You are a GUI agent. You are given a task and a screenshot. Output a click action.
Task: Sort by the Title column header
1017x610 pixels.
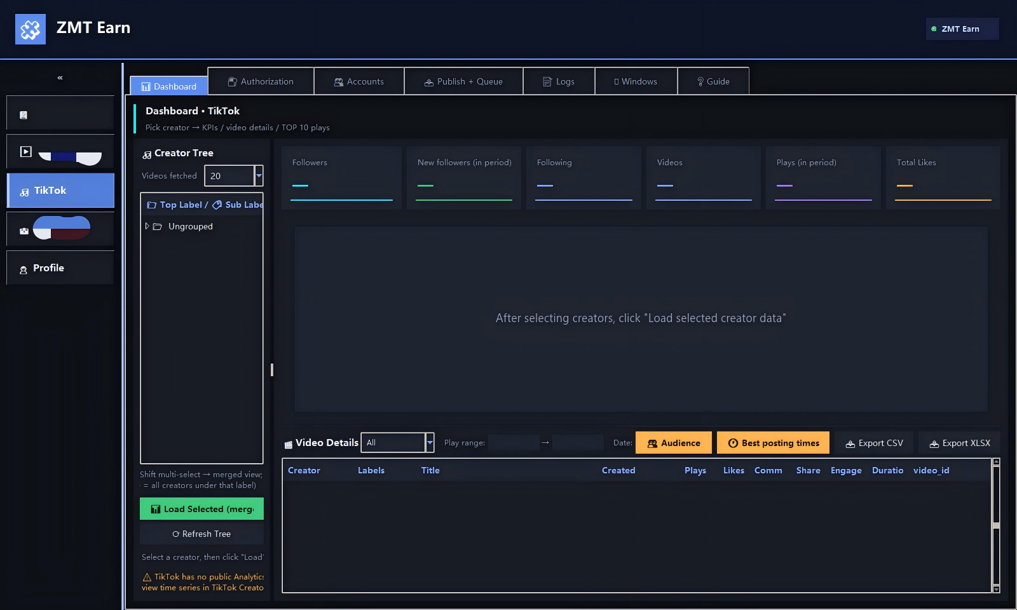[430, 470]
